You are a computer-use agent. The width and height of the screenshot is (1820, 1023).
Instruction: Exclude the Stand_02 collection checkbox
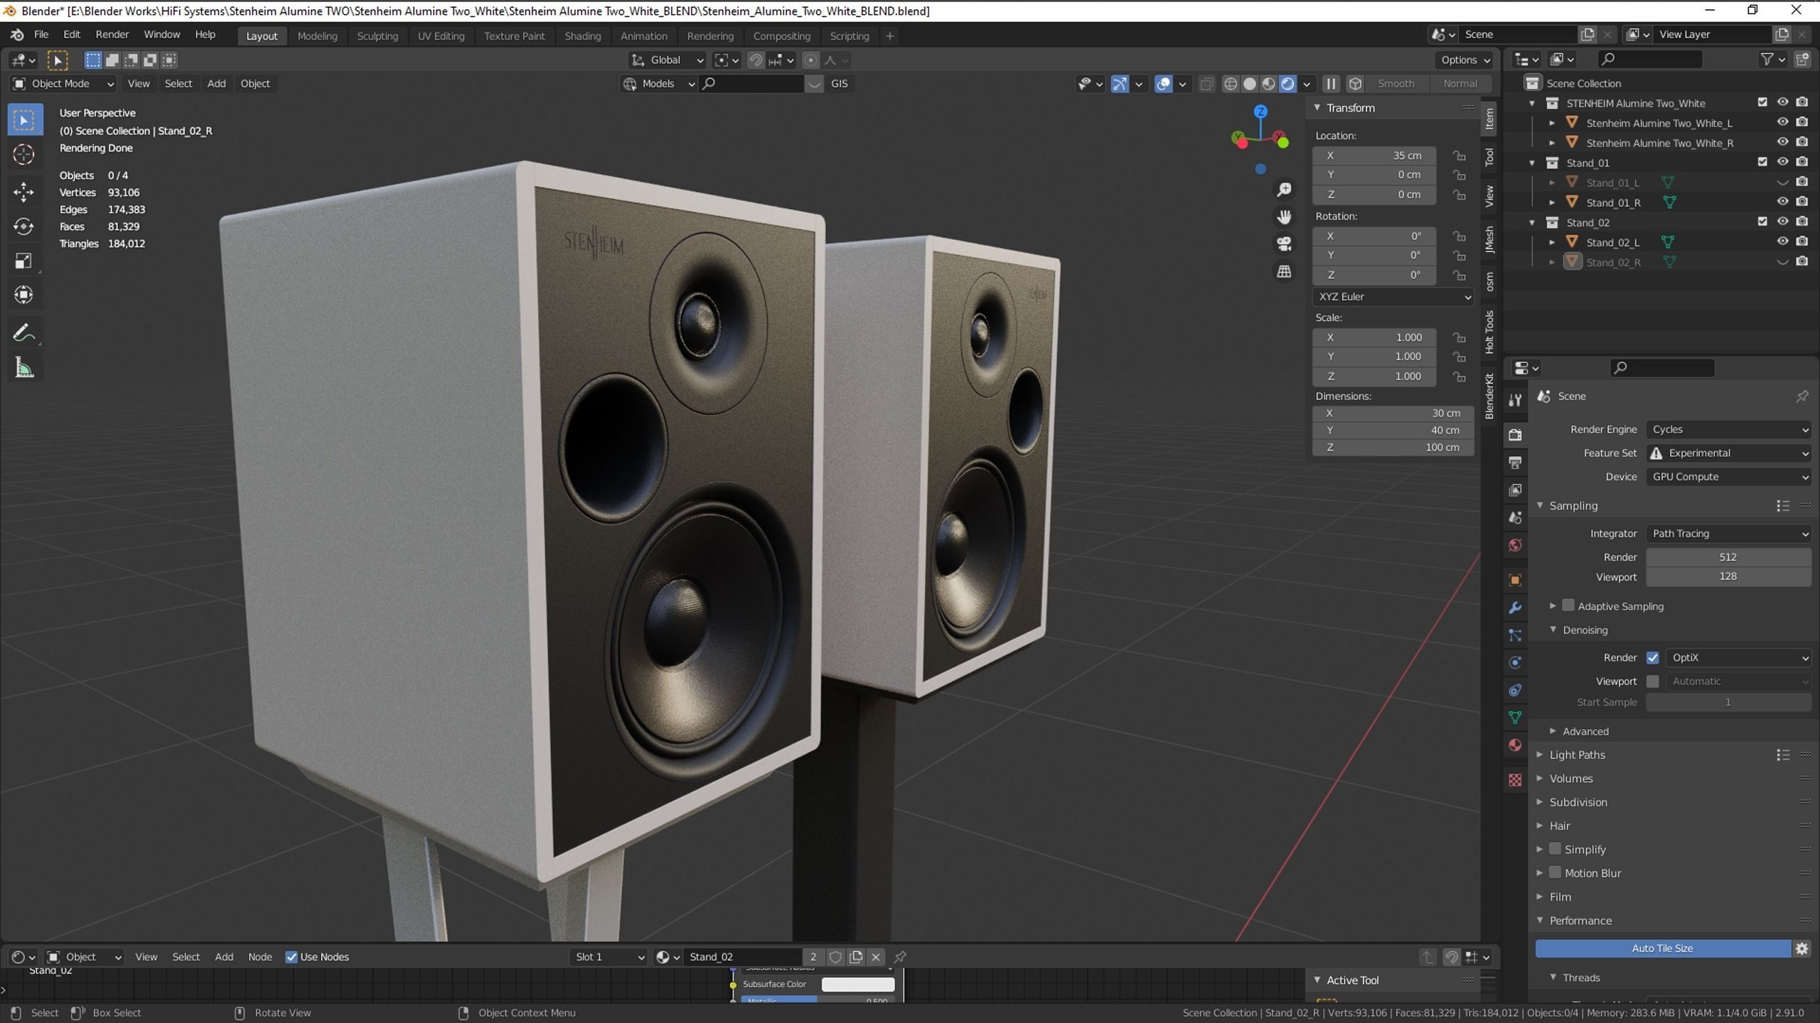tap(1762, 222)
